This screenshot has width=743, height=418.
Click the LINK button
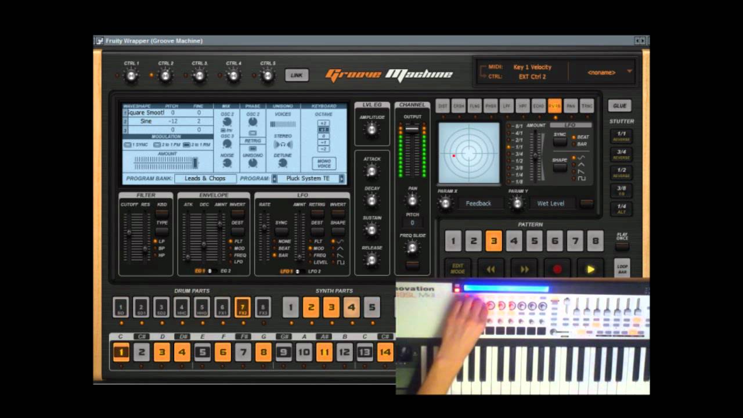pyautogui.click(x=297, y=75)
